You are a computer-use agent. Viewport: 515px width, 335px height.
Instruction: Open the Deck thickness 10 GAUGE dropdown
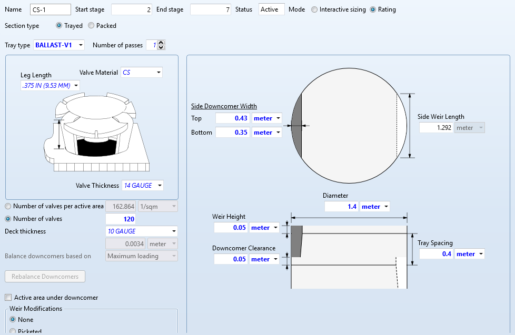tap(174, 231)
